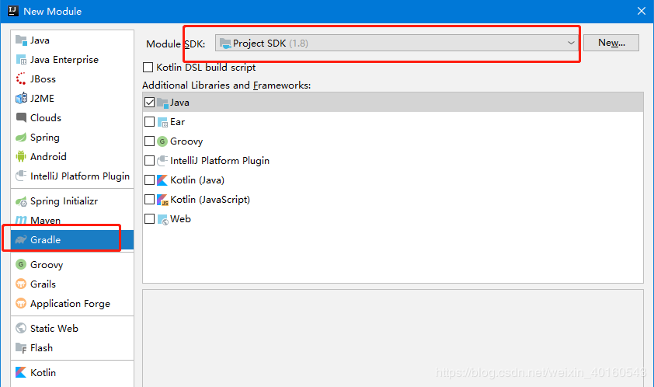
Task: Click the Spring Initializr icon
Action: pos(21,201)
